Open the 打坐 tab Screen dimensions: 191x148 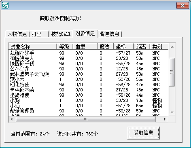(39, 34)
